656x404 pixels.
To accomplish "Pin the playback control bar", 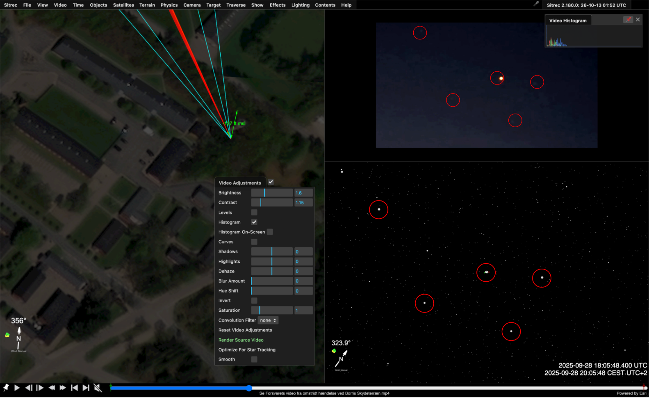I will click(6, 388).
